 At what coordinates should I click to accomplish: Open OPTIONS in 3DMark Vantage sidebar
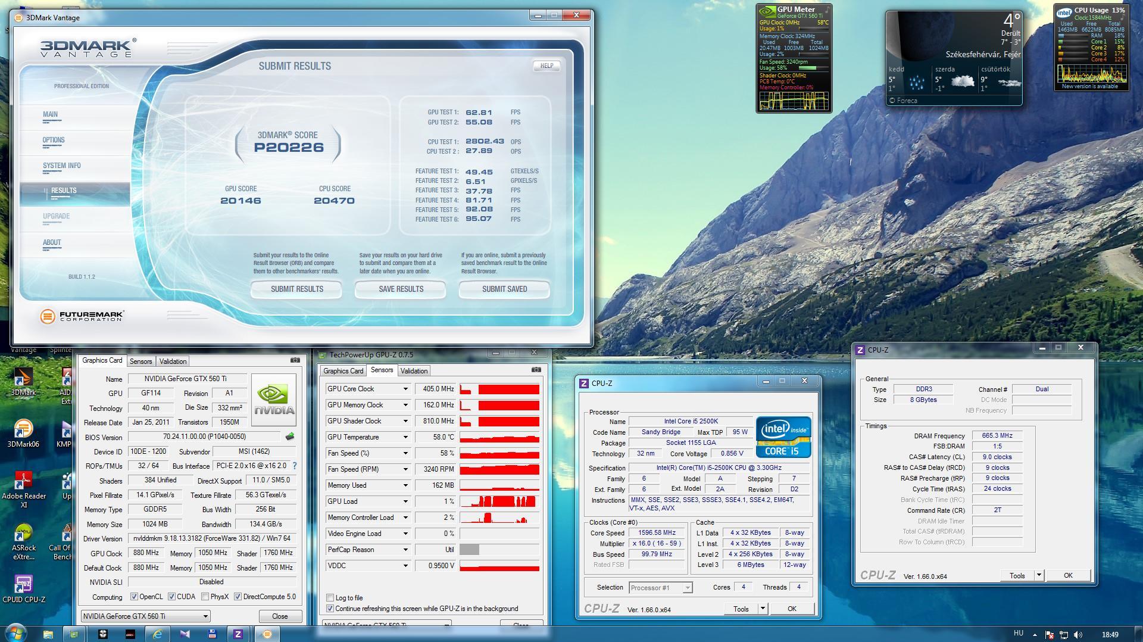54,141
